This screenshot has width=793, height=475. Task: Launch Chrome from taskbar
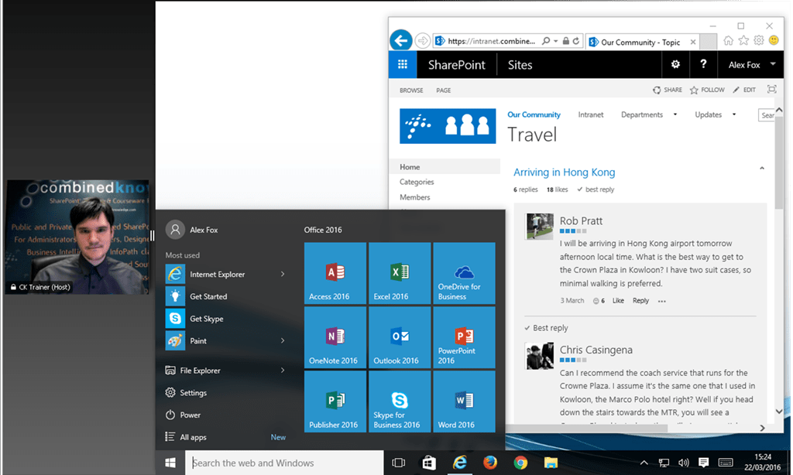pyautogui.click(x=520, y=463)
